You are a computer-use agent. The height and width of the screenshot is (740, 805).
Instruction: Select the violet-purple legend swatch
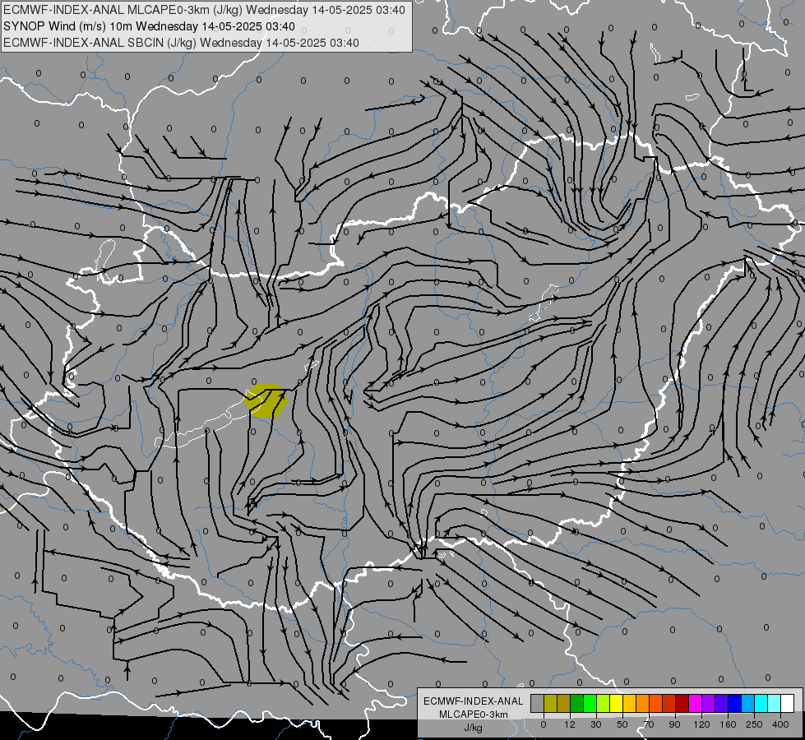[x=709, y=703]
